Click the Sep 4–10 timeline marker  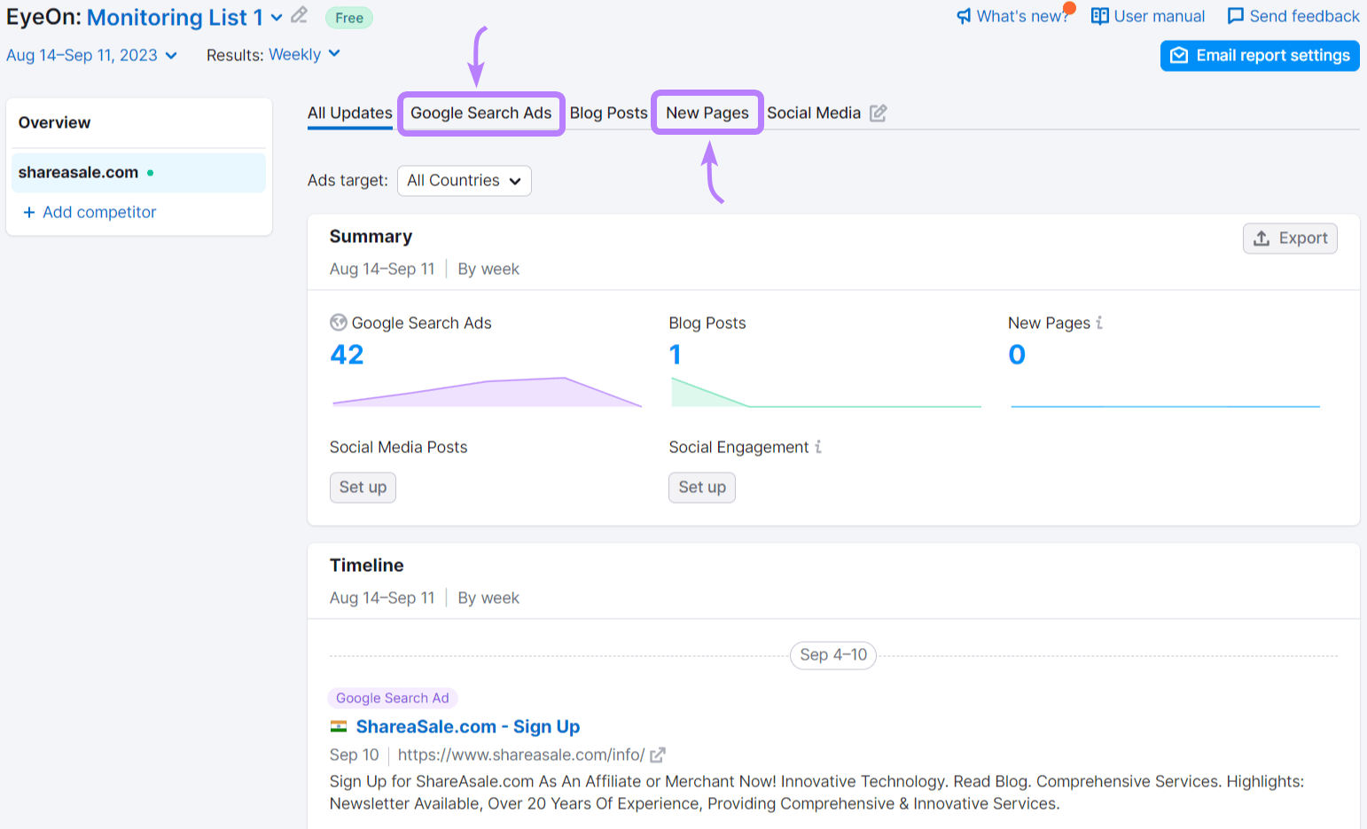tap(832, 655)
